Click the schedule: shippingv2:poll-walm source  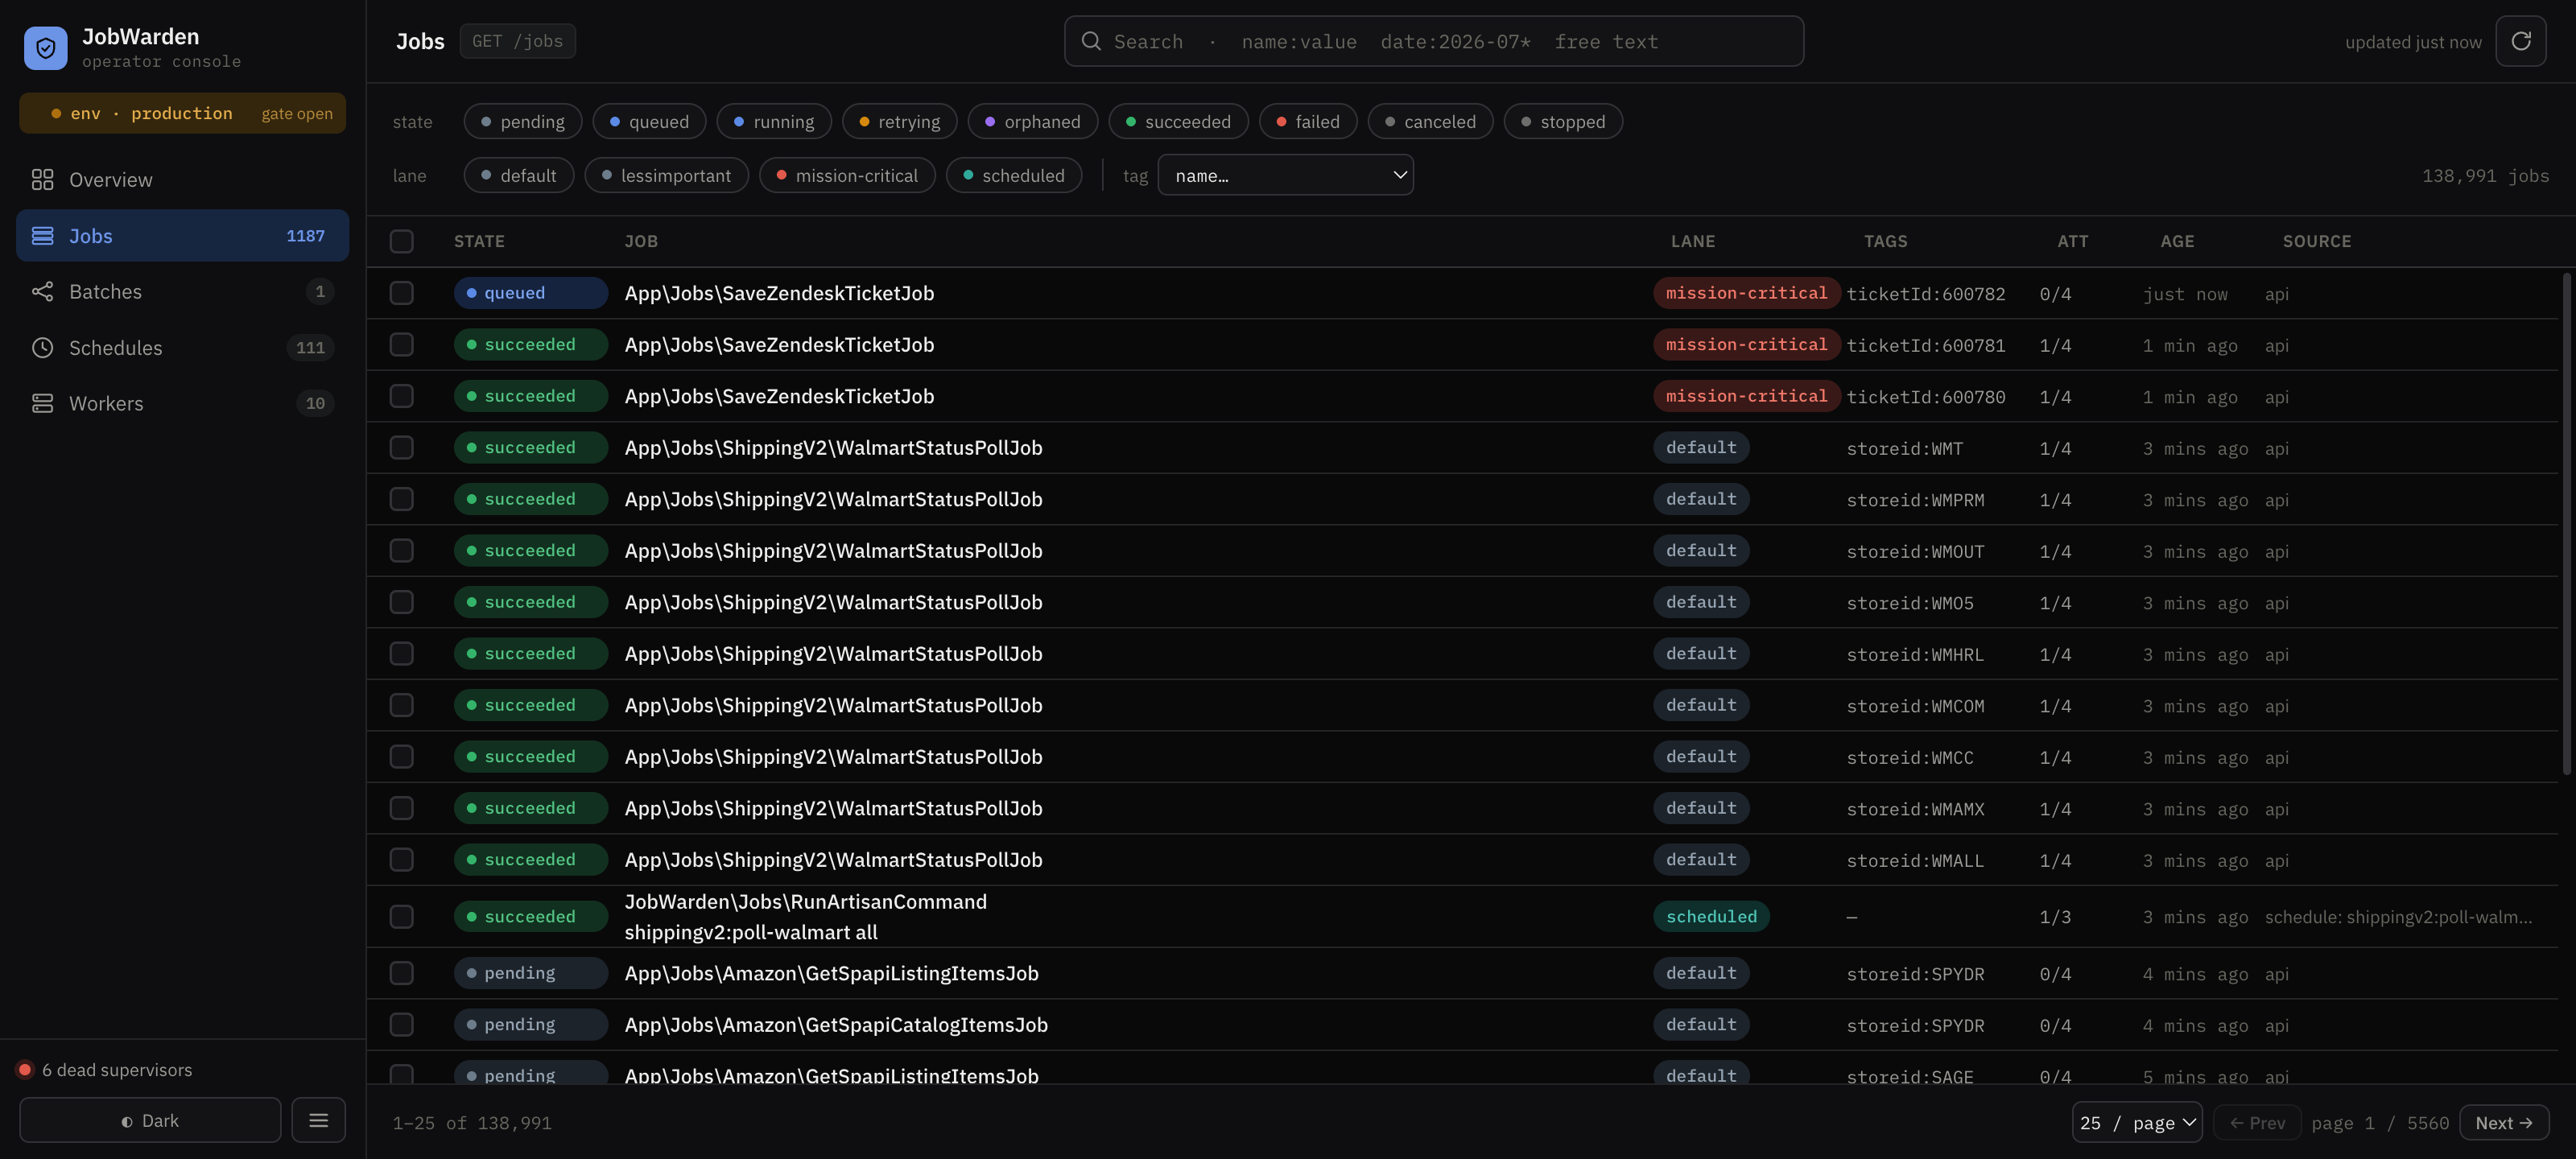[2398, 917]
